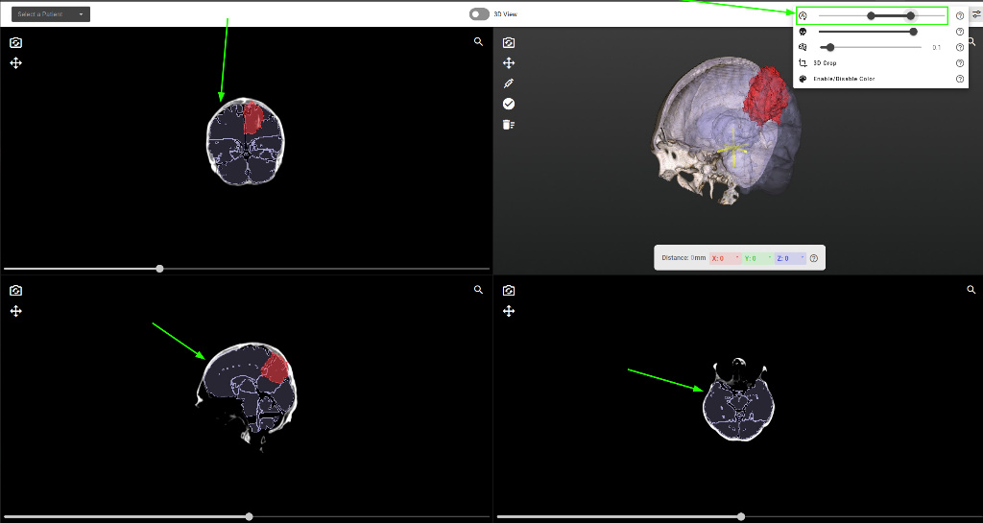This screenshot has height=523, width=983.
Task: Toggle the 3D View switch
Action: point(479,14)
